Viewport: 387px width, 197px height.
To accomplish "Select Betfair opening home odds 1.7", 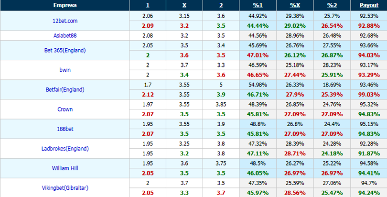I will coord(148,85).
